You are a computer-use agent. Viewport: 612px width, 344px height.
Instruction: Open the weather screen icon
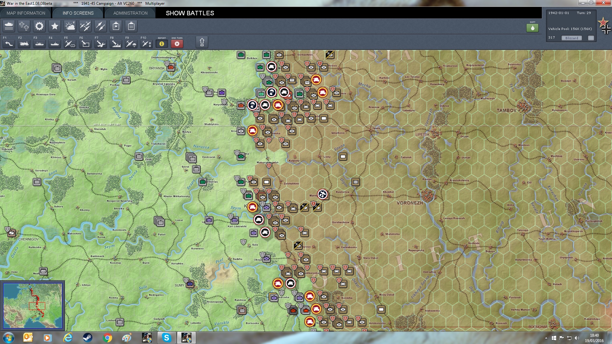[x=70, y=26]
